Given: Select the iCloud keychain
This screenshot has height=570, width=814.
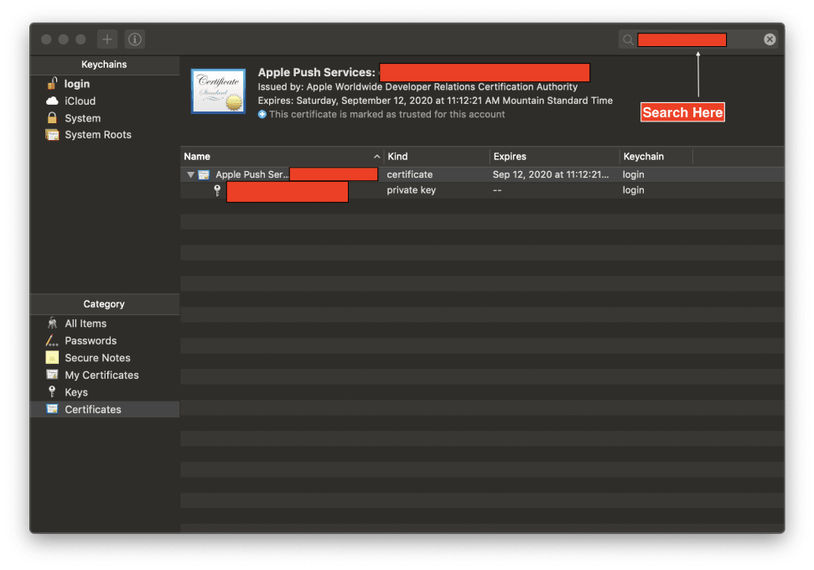Looking at the screenshot, I should click(80, 101).
